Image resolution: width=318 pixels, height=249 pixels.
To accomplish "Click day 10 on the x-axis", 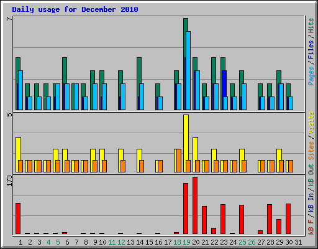I will (x=102, y=242).
